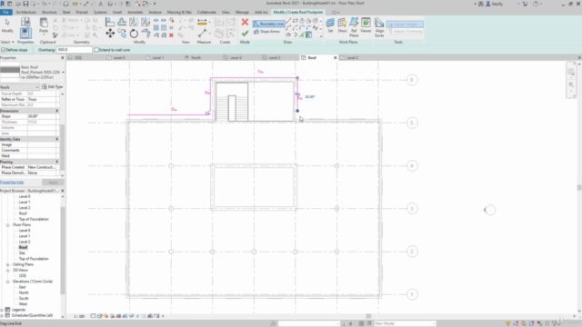The image size is (582, 327).
Task: Close the Roof view tab
Action: 335,58
